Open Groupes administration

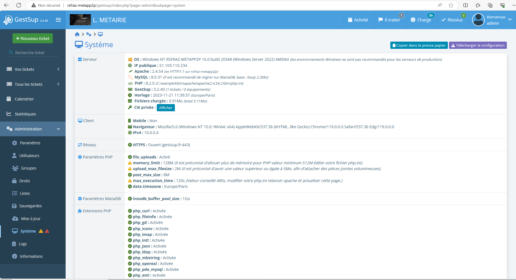point(29,168)
